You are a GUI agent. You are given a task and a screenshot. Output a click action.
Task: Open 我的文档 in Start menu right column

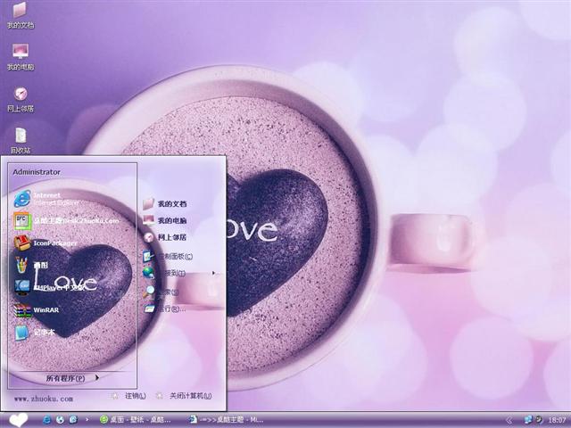point(164,203)
